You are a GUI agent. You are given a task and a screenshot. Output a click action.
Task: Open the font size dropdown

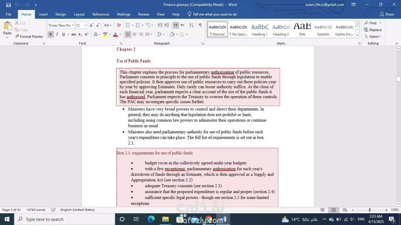pos(85,25)
